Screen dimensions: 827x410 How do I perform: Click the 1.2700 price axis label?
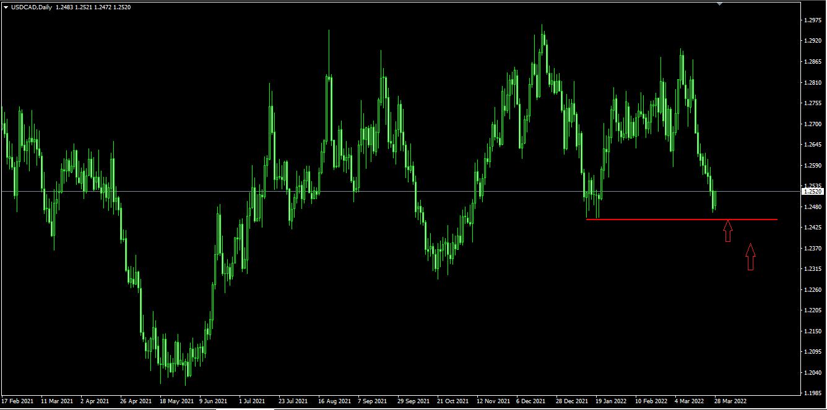coord(812,124)
